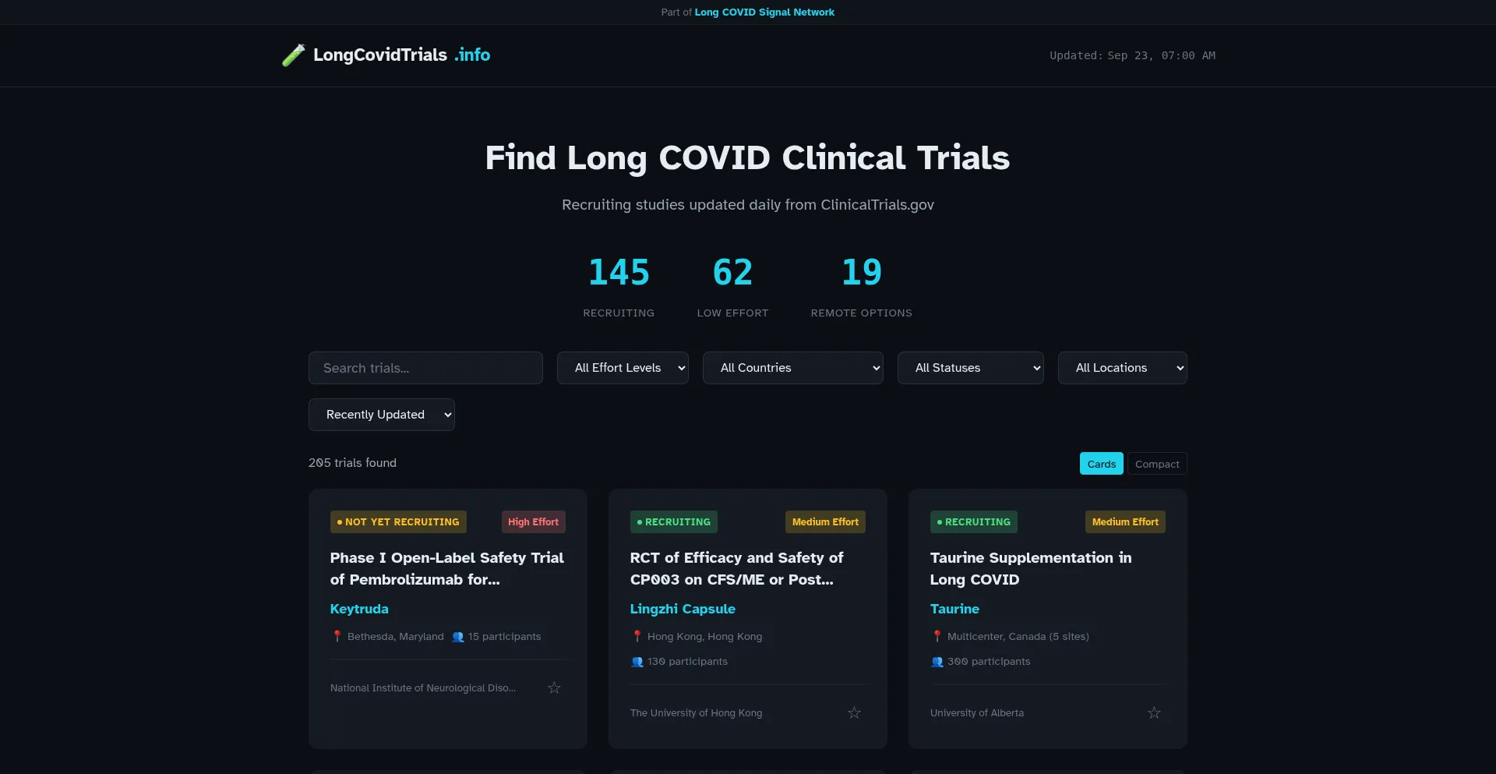Open the All Effort Levels dropdown
The width and height of the screenshot is (1496, 774).
pyautogui.click(x=623, y=368)
